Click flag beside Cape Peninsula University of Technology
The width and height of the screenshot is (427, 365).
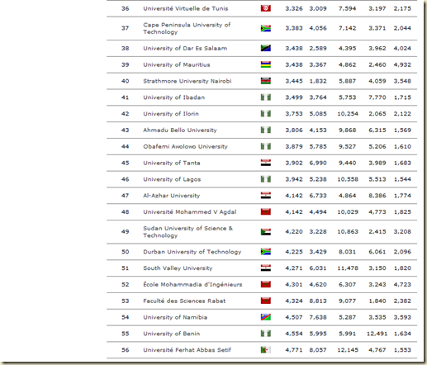pos(266,28)
